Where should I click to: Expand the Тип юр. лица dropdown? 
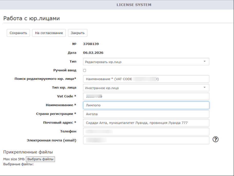[146, 88]
